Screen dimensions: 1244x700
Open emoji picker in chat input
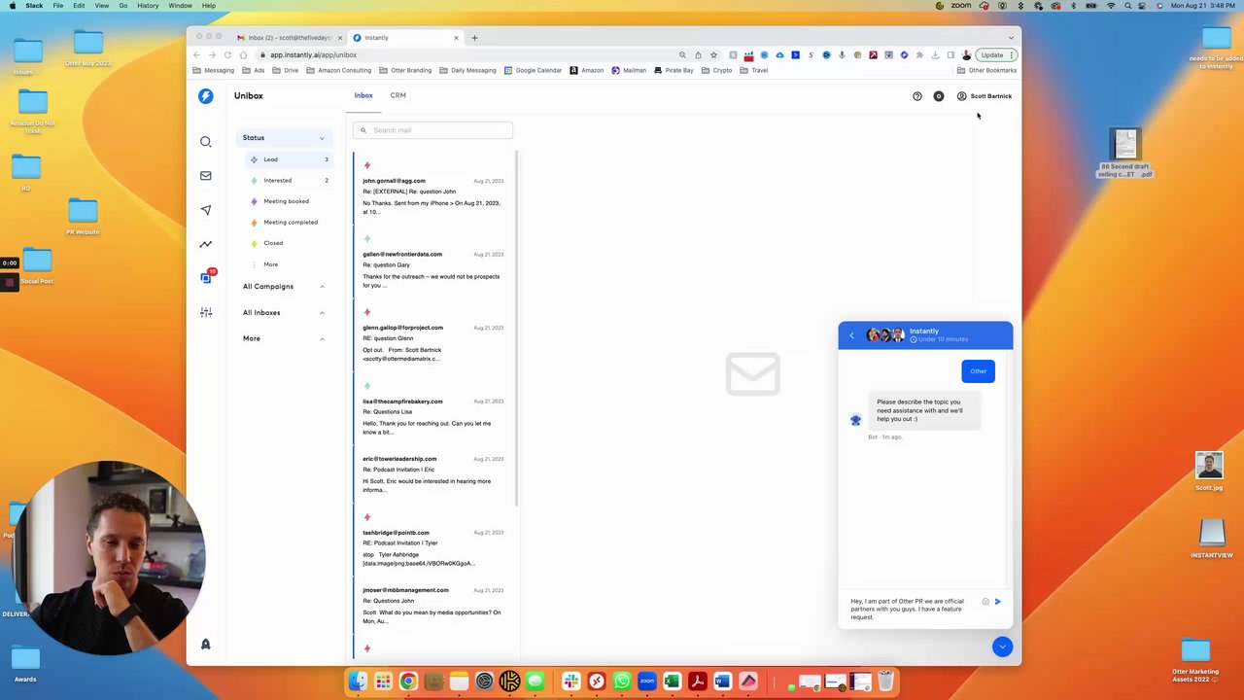point(985,602)
